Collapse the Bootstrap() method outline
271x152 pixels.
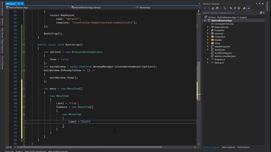(24, 45)
